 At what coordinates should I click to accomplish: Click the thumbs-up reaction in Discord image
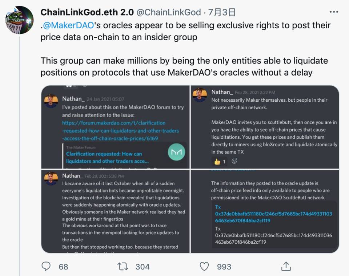coord(220,162)
